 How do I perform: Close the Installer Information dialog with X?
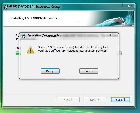click(x=111, y=35)
